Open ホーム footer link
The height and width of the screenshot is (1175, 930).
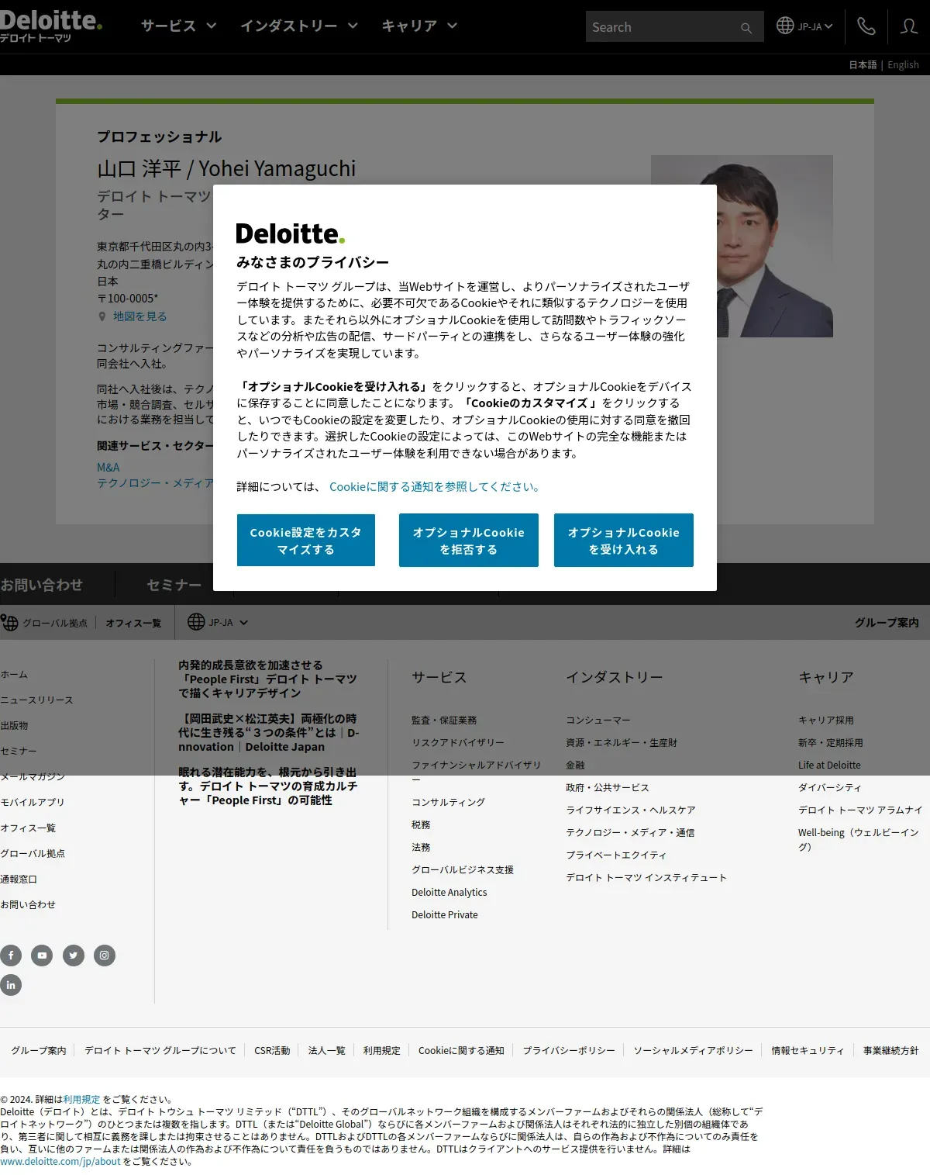[x=14, y=674]
